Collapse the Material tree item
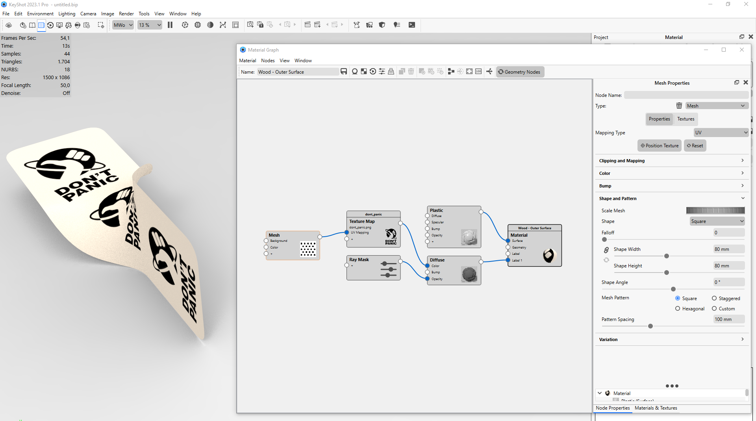Viewport: 756px width, 421px height. point(600,393)
